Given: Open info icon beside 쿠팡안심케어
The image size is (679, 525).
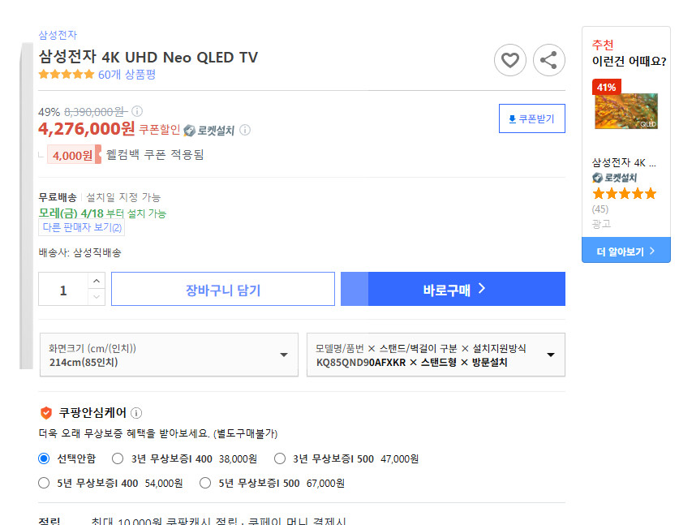Looking at the screenshot, I should (x=136, y=413).
